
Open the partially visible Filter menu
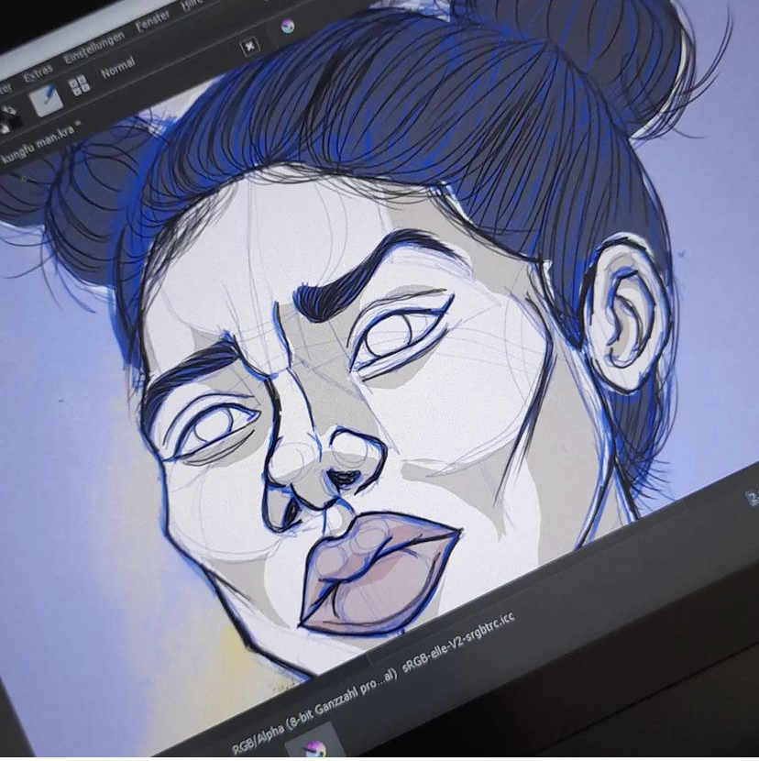[5, 87]
